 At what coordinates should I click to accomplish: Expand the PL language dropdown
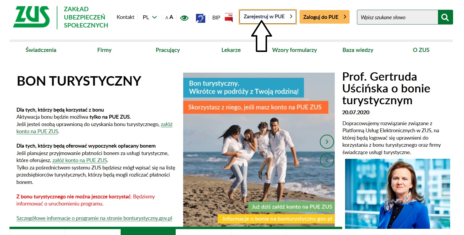[150, 17]
